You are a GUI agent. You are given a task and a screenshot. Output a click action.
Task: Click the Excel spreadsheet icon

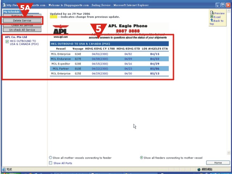coord(212,17)
